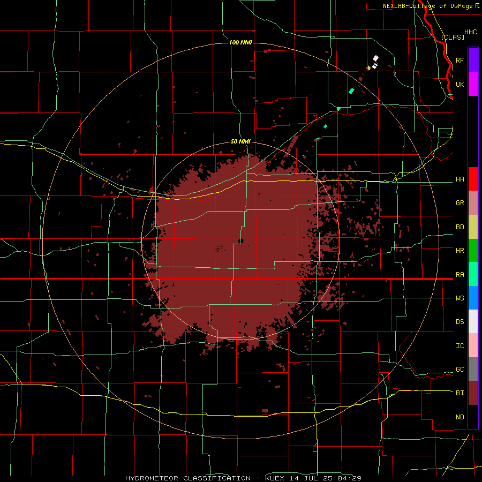Click the KUEX station identifier
This screenshot has height=482, width=482.
point(275,478)
